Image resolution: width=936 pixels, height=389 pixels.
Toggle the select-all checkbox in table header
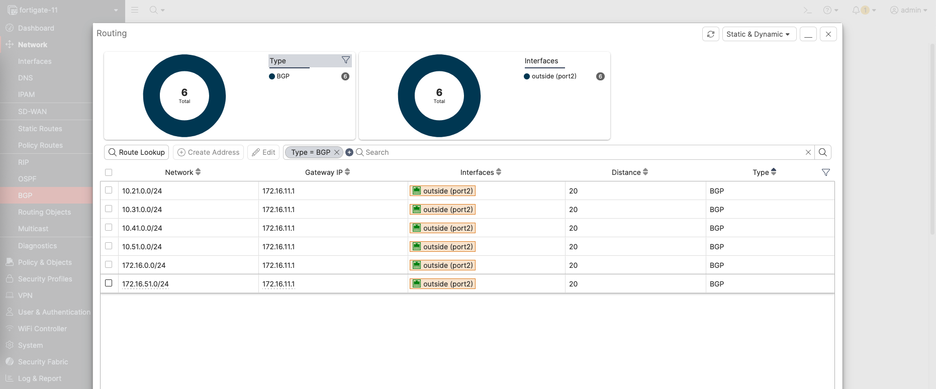[109, 172]
